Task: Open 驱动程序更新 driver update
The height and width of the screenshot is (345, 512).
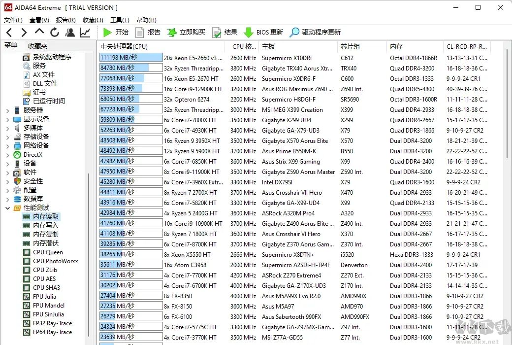Action: (315, 33)
